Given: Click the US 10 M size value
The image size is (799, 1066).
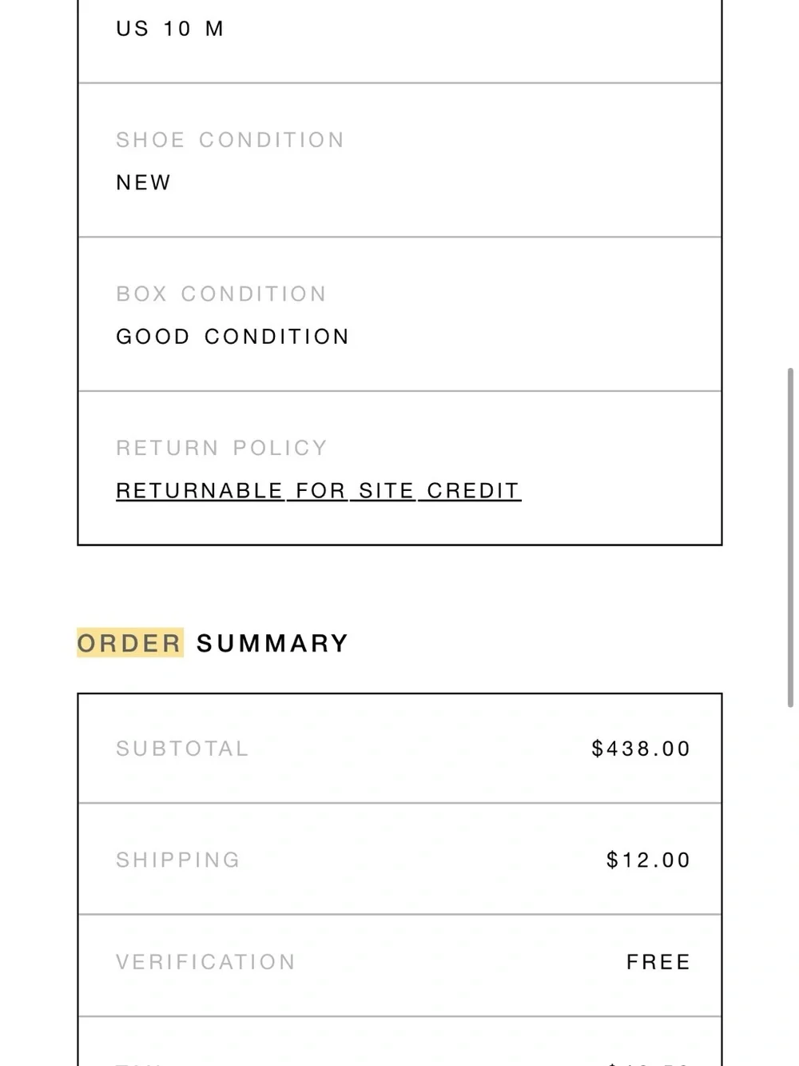Looking at the screenshot, I should tap(170, 29).
